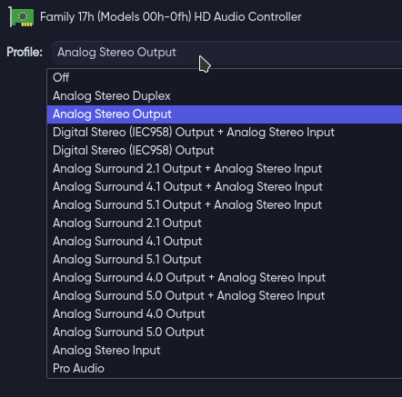The height and width of the screenshot is (397, 402).
Task: Pick Digital Stereo (IEC958) Output + Analog Stereo Input
Action: pyautogui.click(x=225, y=133)
